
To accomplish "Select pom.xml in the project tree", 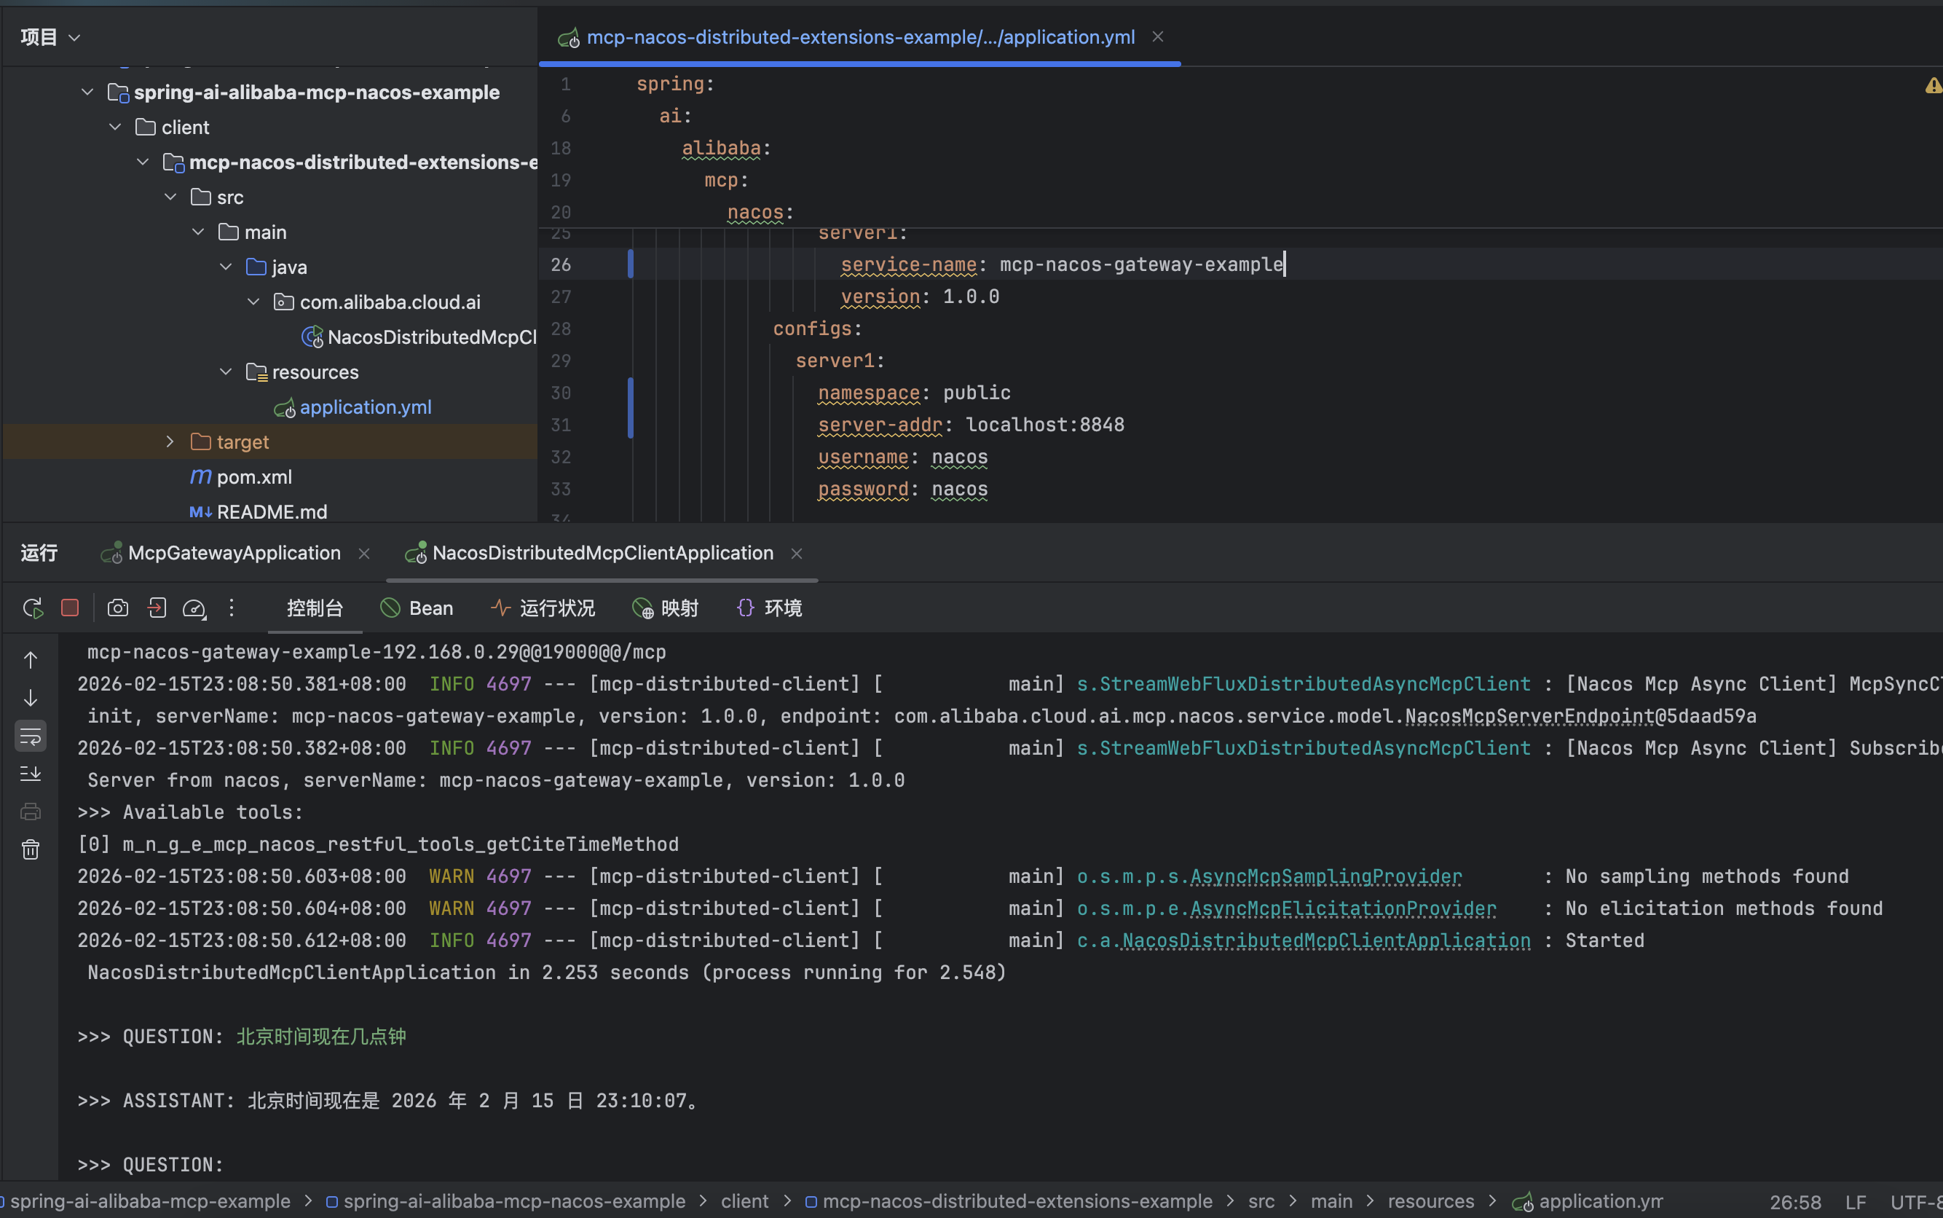I will [x=254, y=477].
